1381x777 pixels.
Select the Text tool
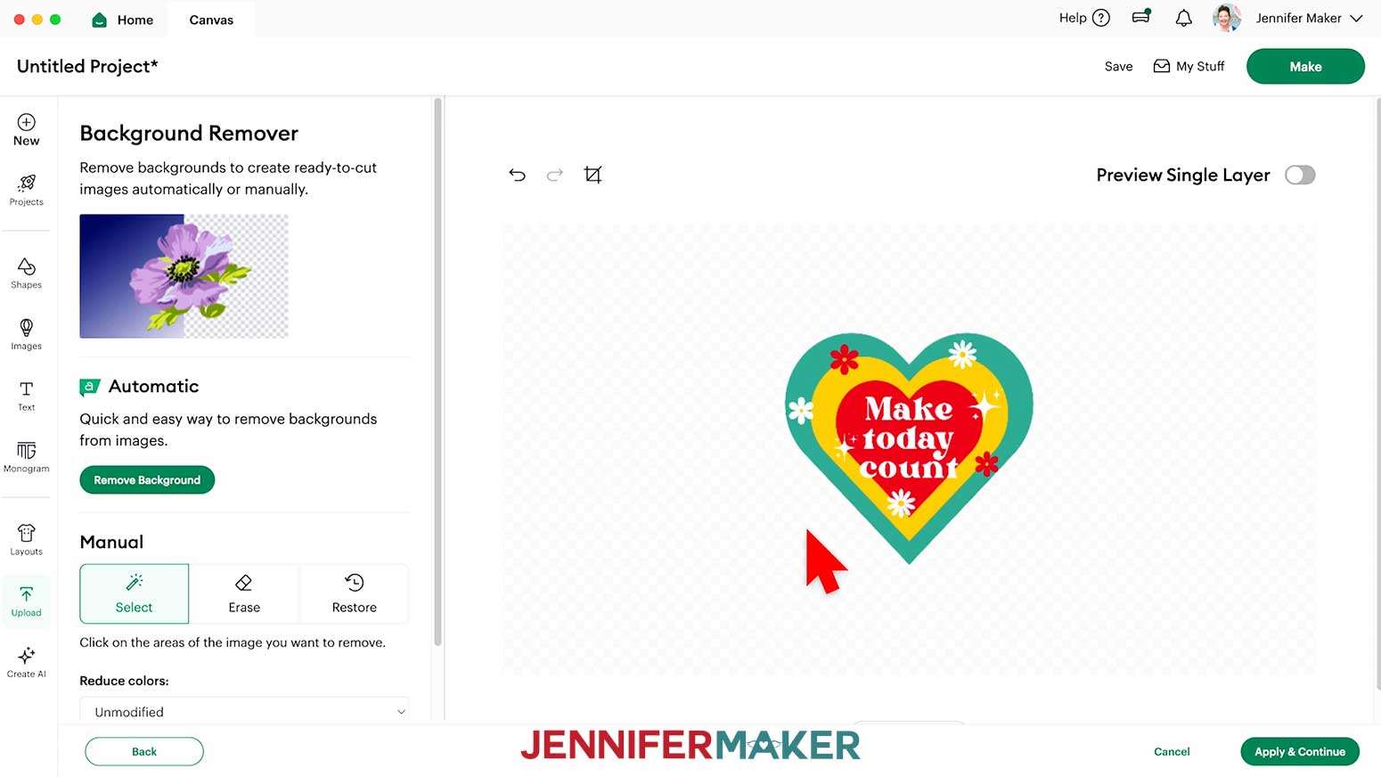(27, 397)
